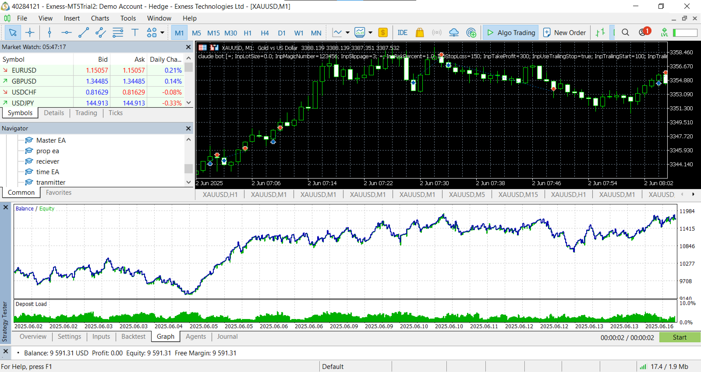
Task: Toggle Algo Trading on or off
Action: tap(511, 32)
